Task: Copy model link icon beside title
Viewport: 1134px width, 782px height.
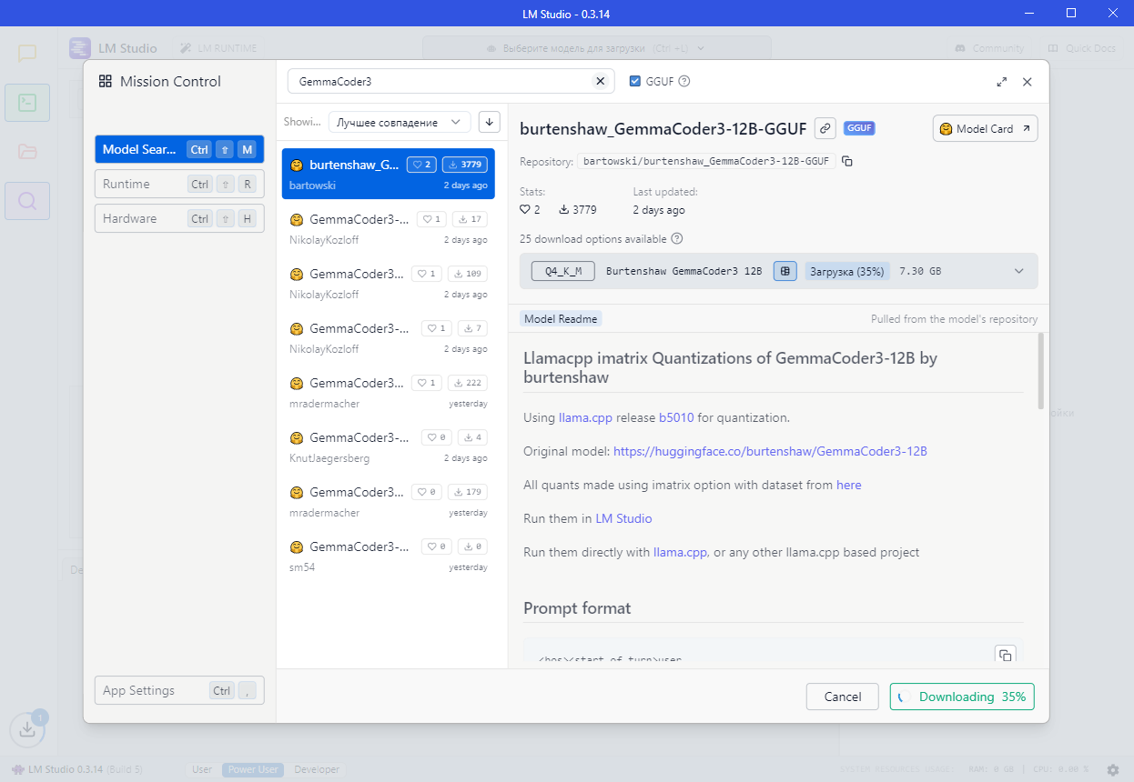Action: 825,128
